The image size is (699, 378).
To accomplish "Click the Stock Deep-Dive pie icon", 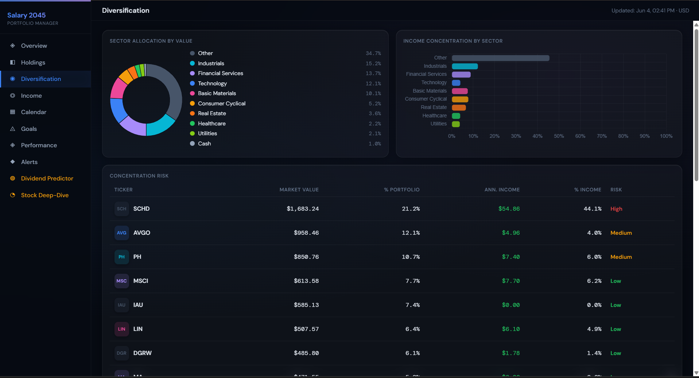I will [12, 195].
